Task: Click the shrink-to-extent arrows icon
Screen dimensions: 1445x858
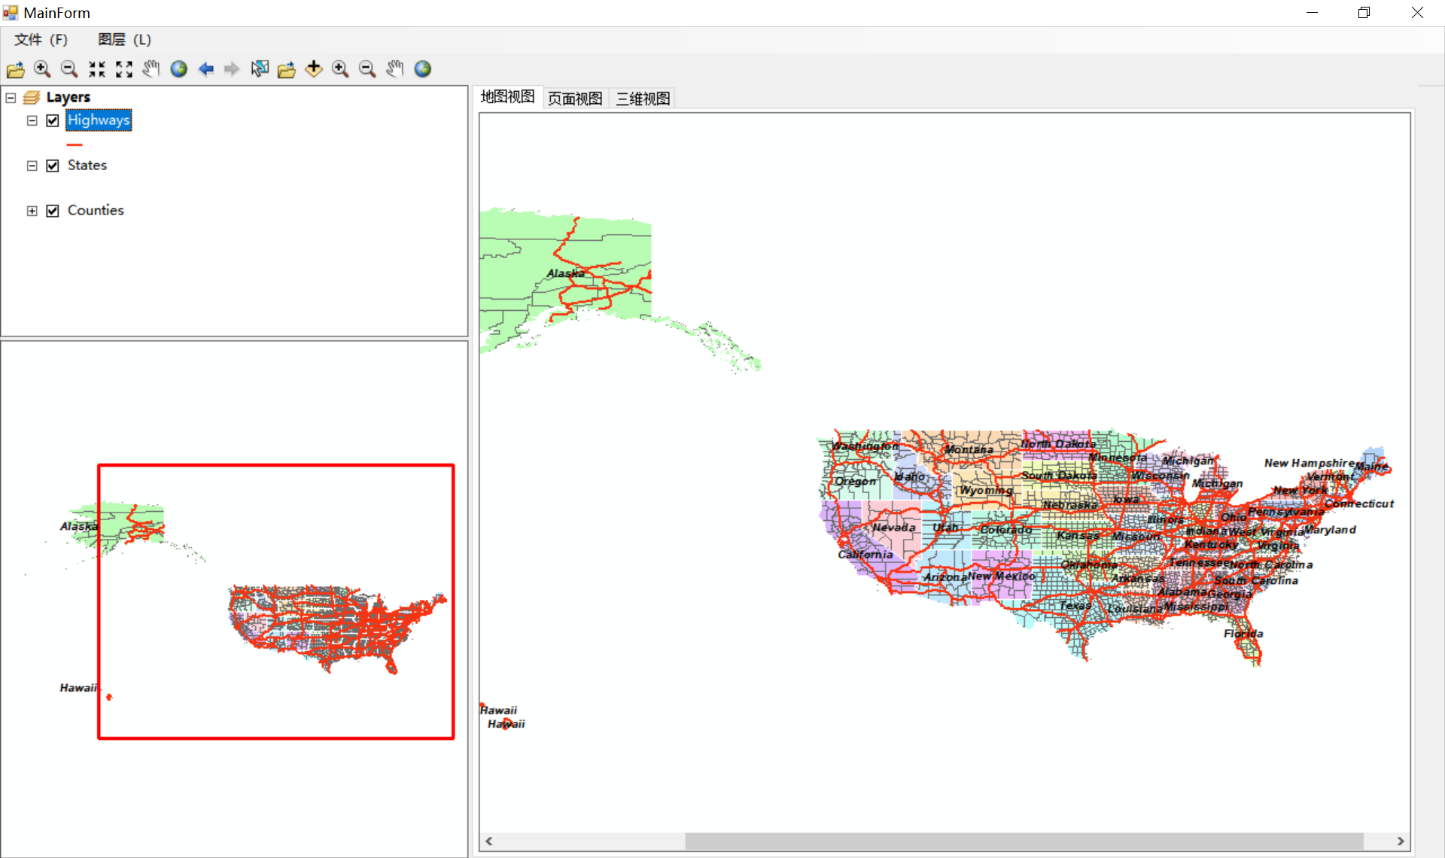Action: [x=96, y=68]
